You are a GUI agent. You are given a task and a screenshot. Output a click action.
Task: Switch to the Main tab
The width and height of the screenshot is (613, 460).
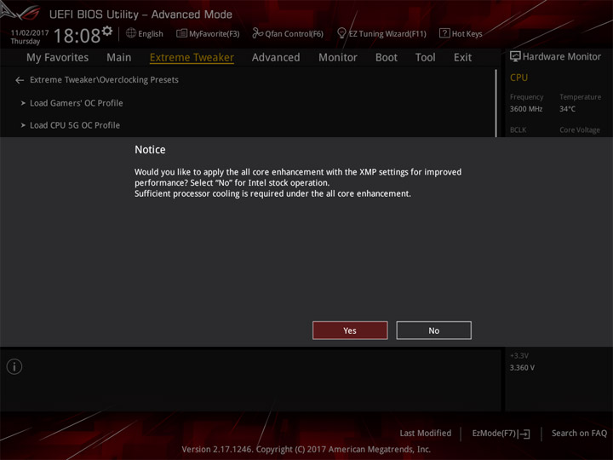click(119, 58)
